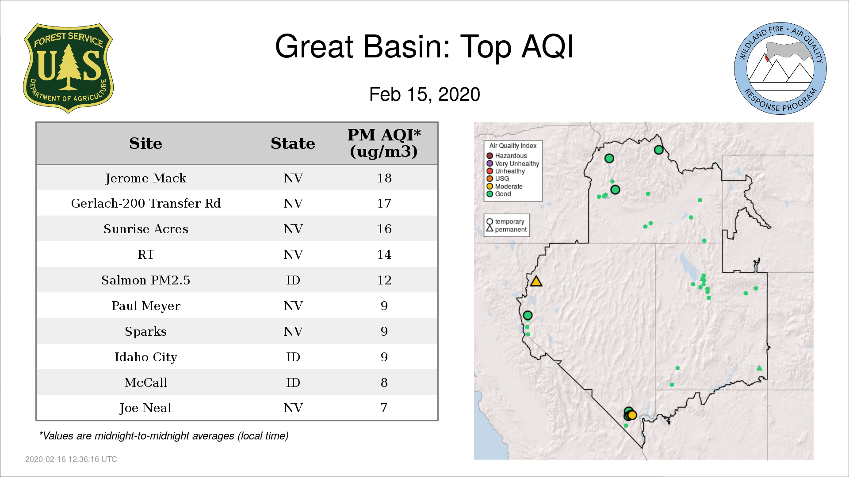The height and width of the screenshot is (477, 849).
Task: Select the 'McCall' site cell
Action: [145, 382]
